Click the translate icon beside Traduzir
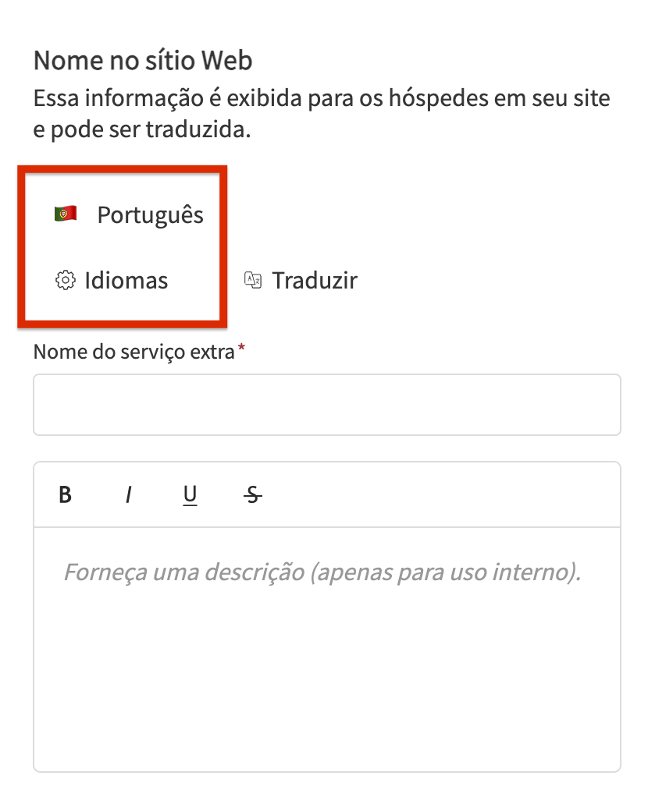648x797 pixels. [x=252, y=280]
